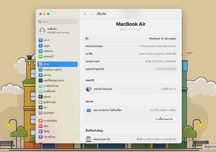Open the Battery (แบตเตอรี่) icon

coord(41,56)
